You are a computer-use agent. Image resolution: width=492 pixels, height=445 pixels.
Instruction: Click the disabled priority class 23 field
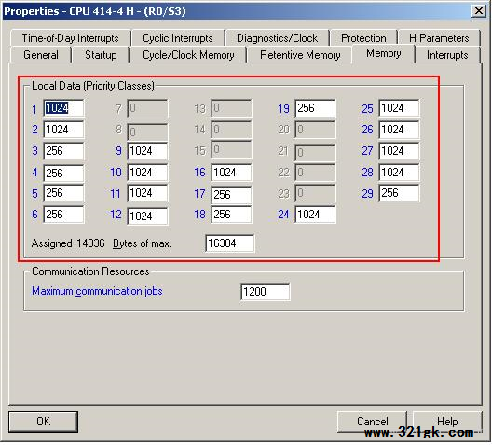tap(315, 193)
